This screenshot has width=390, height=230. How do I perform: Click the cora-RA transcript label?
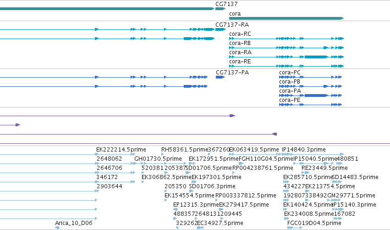[x=240, y=52]
